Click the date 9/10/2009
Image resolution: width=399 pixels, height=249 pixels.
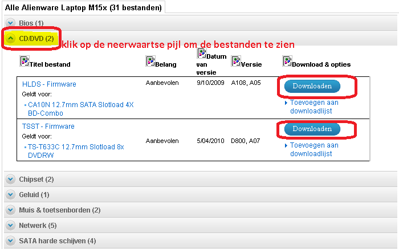(210, 83)
